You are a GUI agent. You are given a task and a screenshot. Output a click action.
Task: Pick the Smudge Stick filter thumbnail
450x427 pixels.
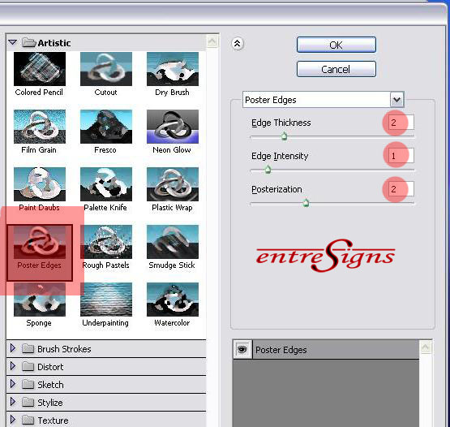[173, 242]
